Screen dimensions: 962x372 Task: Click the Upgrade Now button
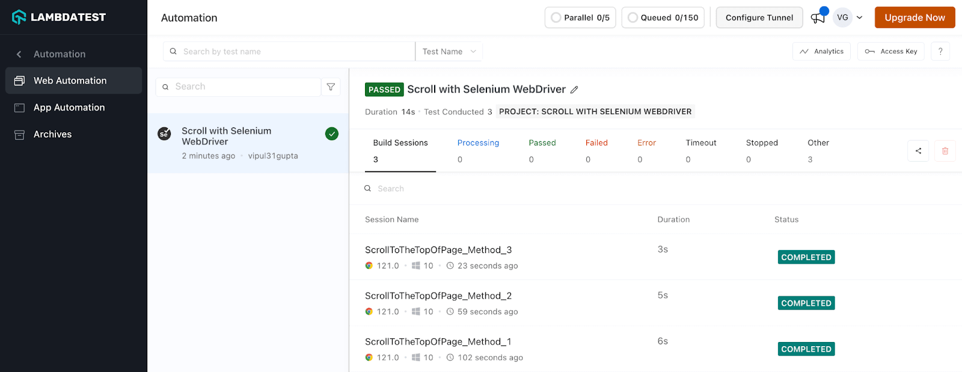point(915,17)
